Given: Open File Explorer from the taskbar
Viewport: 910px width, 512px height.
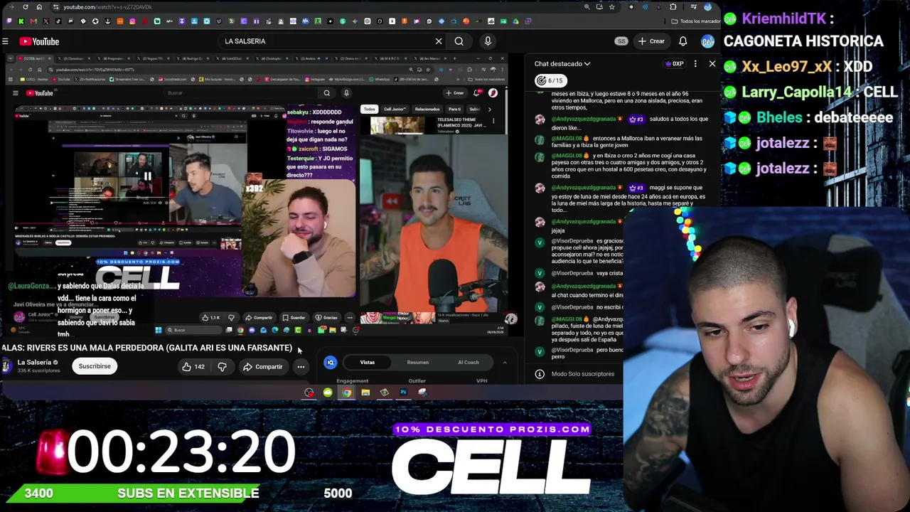Looking at the screenshot, I should tap(365, 393).
